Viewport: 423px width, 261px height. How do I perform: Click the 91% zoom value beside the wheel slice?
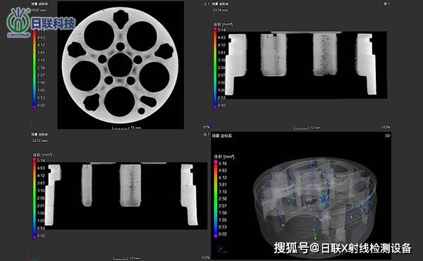point(206,127)
